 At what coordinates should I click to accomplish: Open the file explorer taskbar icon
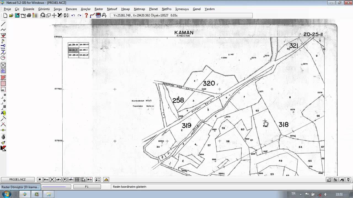pos(49,194)
